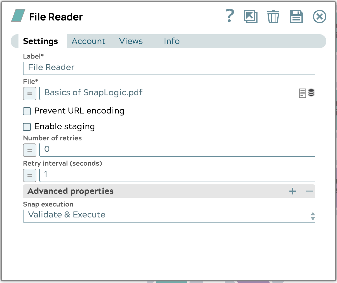Click the database stack icon in File field
The width and height of the screenshot is (337, 283).
click(x=311, y=92)
